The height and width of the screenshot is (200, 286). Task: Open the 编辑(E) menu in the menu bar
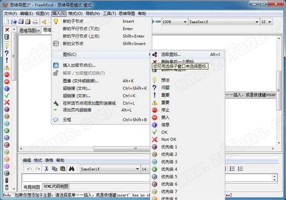click(26, 13)
